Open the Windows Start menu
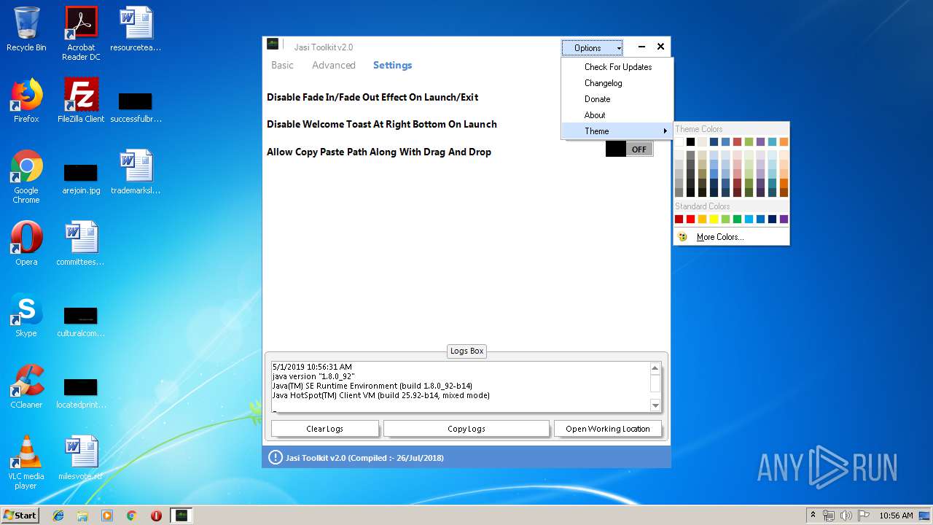This screenshot has height=525, width=933. pyautogui.click(x=20, y=515)
